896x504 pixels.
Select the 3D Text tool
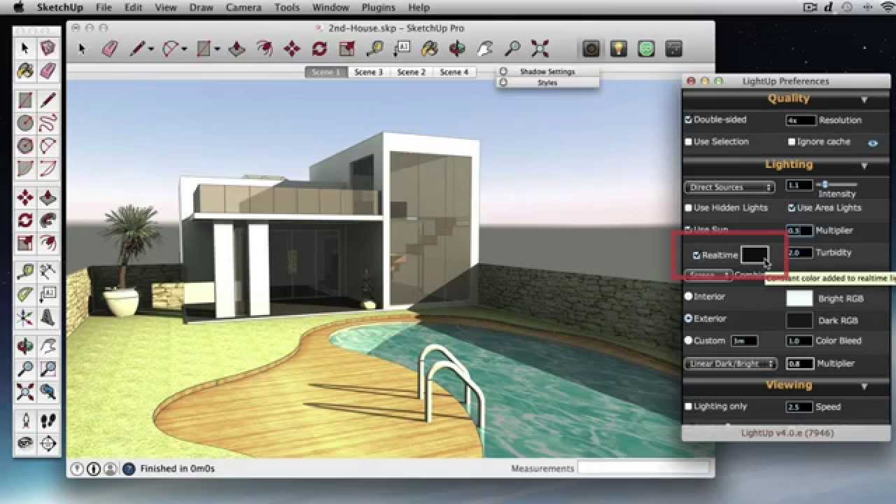click(48, 317)
